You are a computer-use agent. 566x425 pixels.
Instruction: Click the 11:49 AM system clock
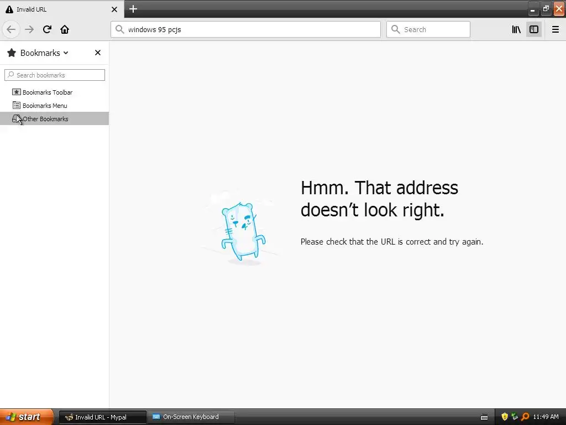[x=546, y=417]
